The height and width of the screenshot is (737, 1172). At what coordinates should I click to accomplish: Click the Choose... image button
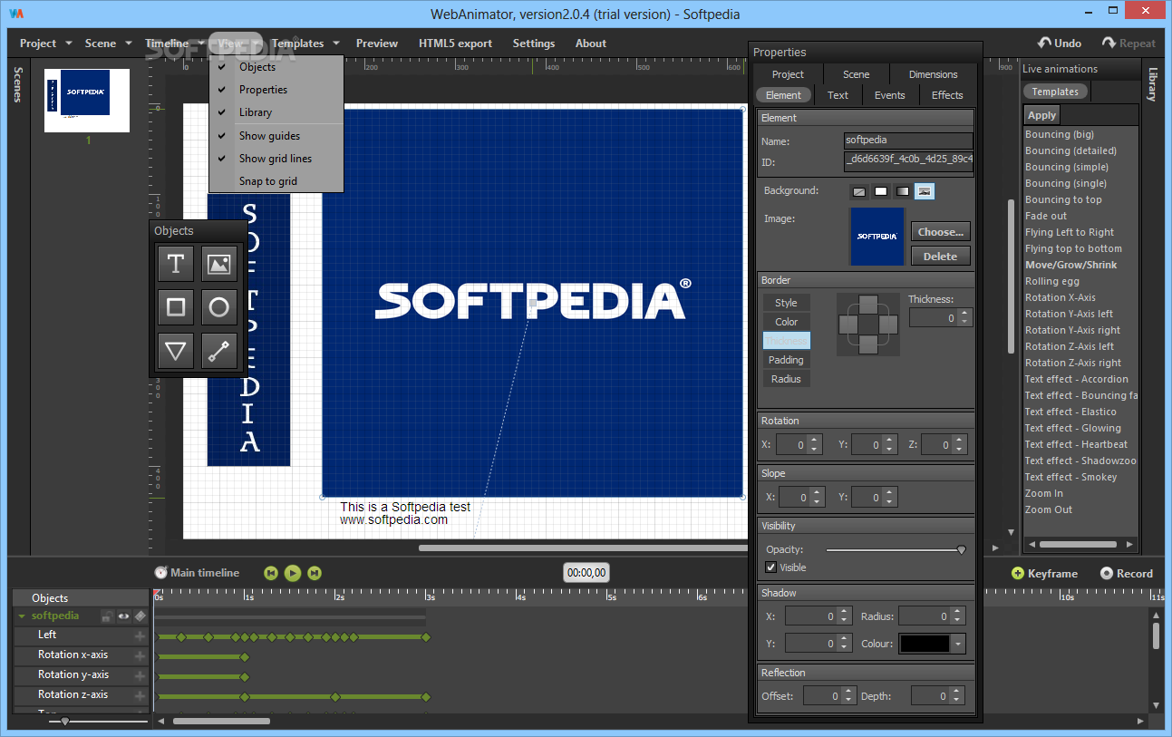pos(941,232)
